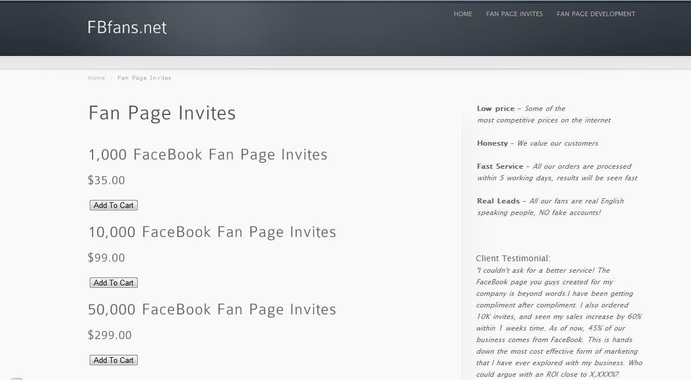Click the $299.00 price text

pos(110,335)
